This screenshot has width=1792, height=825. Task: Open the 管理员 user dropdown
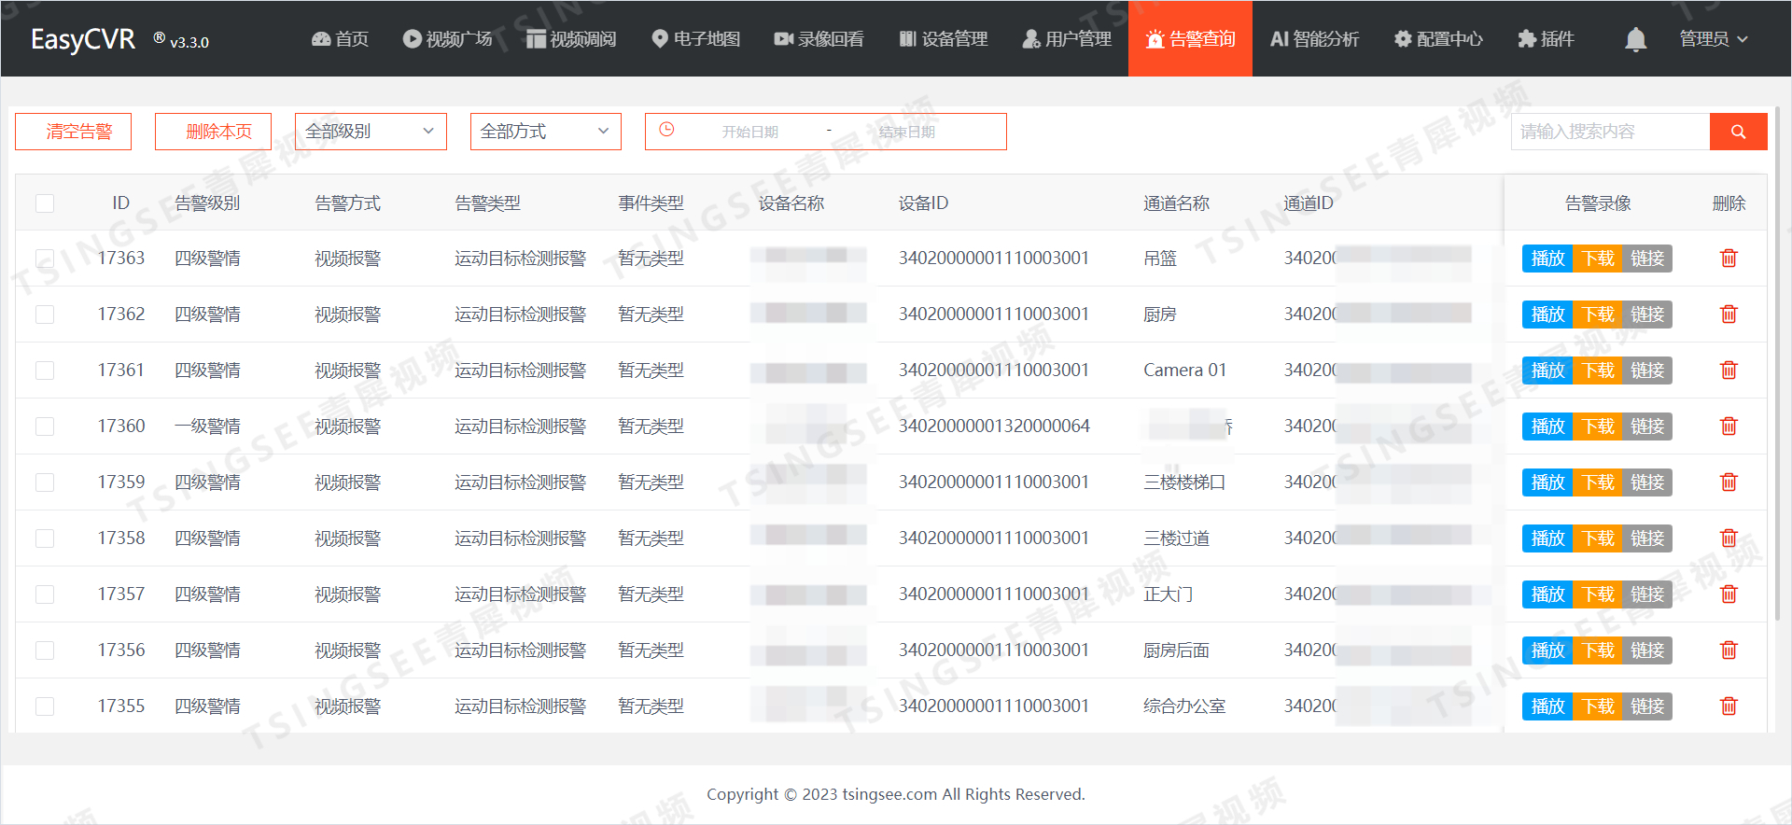point(1714,39)
